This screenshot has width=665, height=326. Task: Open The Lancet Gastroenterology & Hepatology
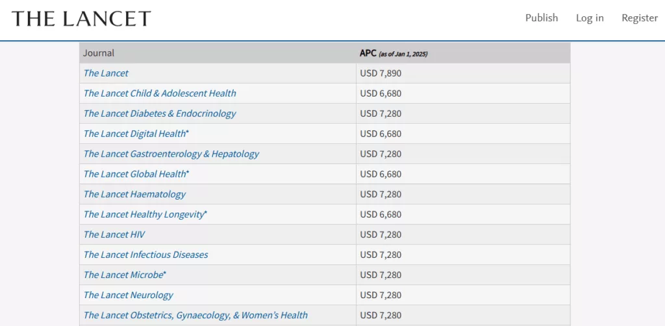coord(171,154)
